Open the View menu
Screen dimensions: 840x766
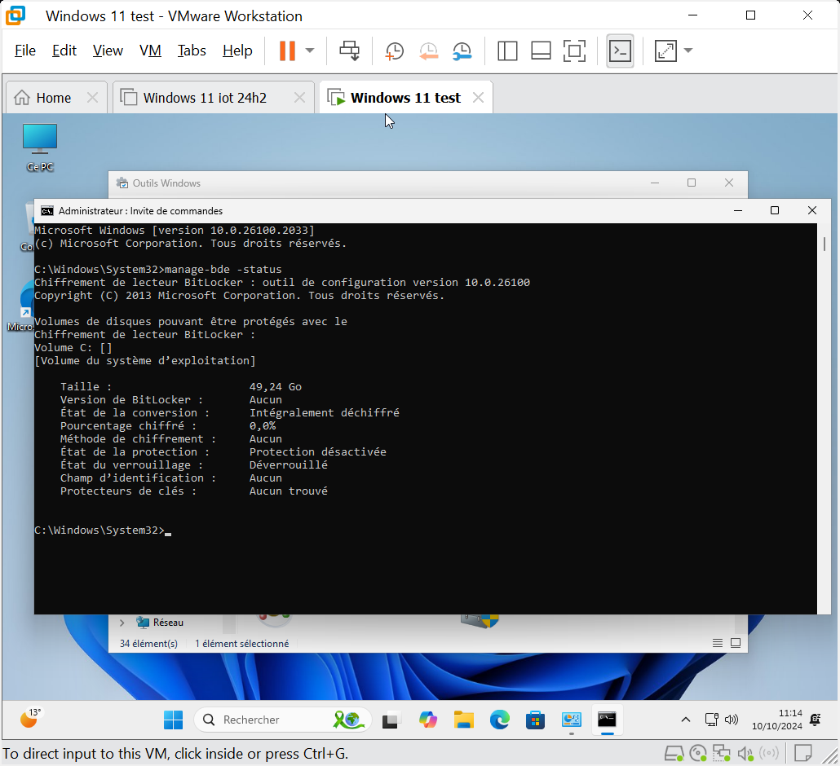[x=108, y=51]
